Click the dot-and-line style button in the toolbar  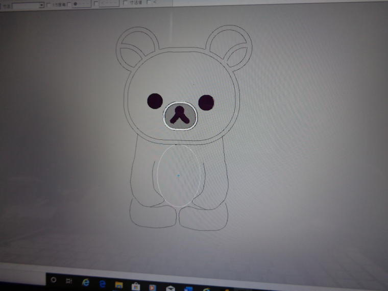(82, 4)
